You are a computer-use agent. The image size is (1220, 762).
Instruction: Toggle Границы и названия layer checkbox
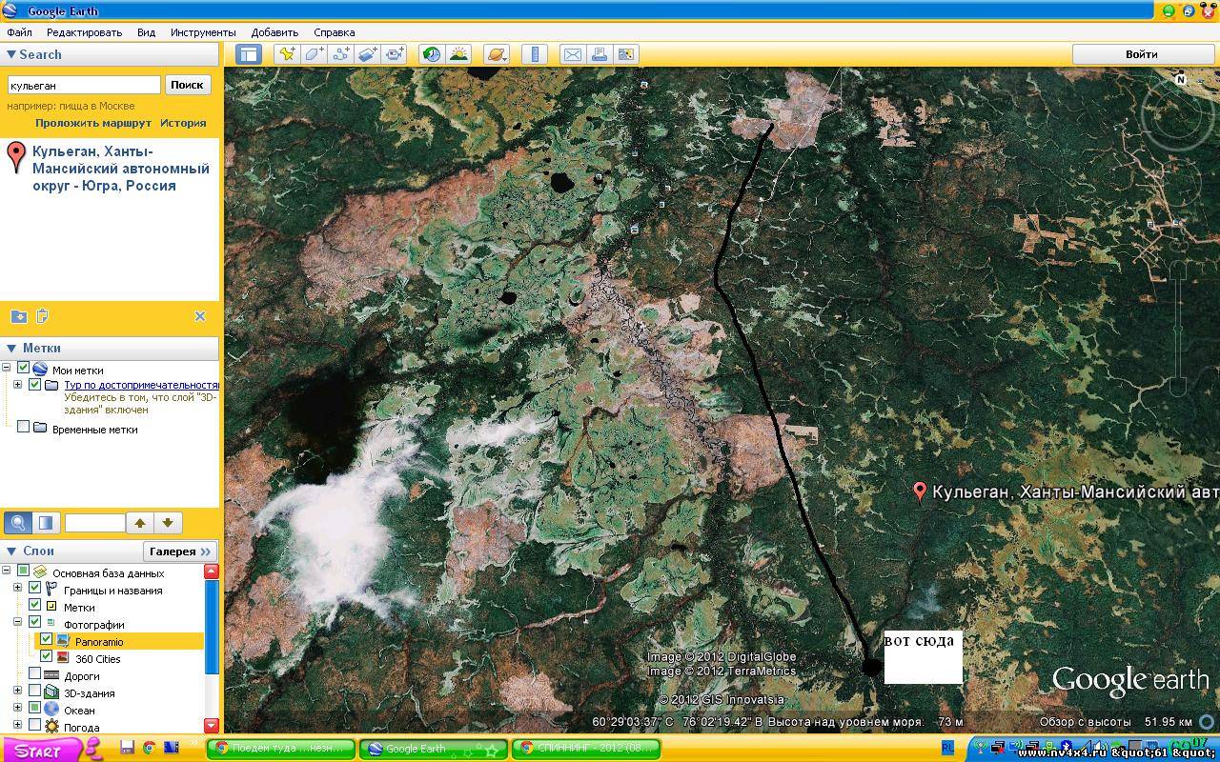pos(34,589)
